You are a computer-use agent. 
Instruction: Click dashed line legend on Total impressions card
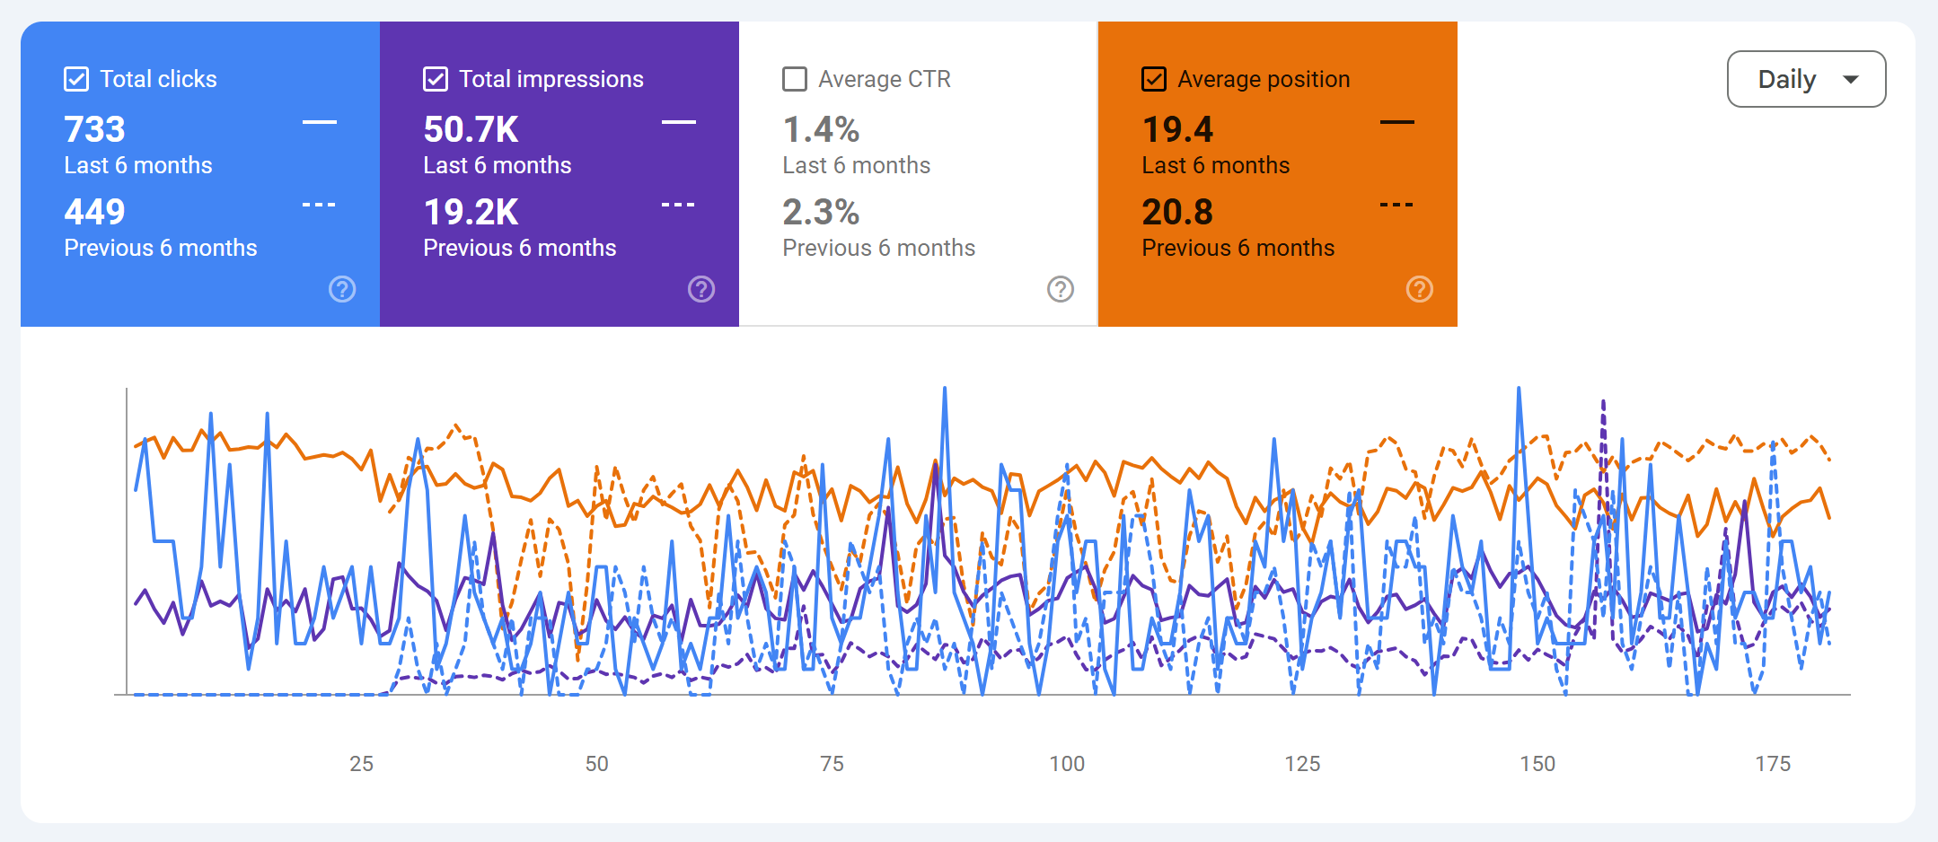point(679,205)
